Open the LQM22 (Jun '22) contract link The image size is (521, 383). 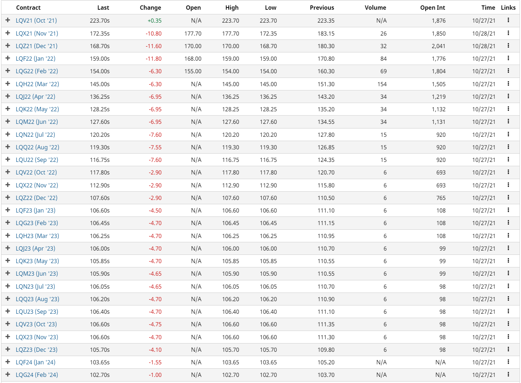(37, 122)
